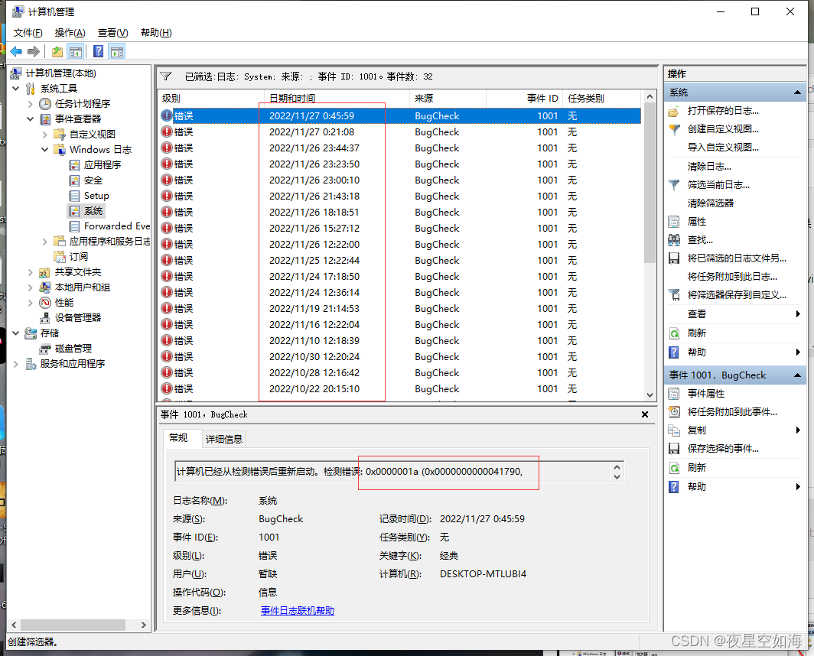Select the 系统 log in the tree
This screenshot has width=814, height=656.
(93, 211)
